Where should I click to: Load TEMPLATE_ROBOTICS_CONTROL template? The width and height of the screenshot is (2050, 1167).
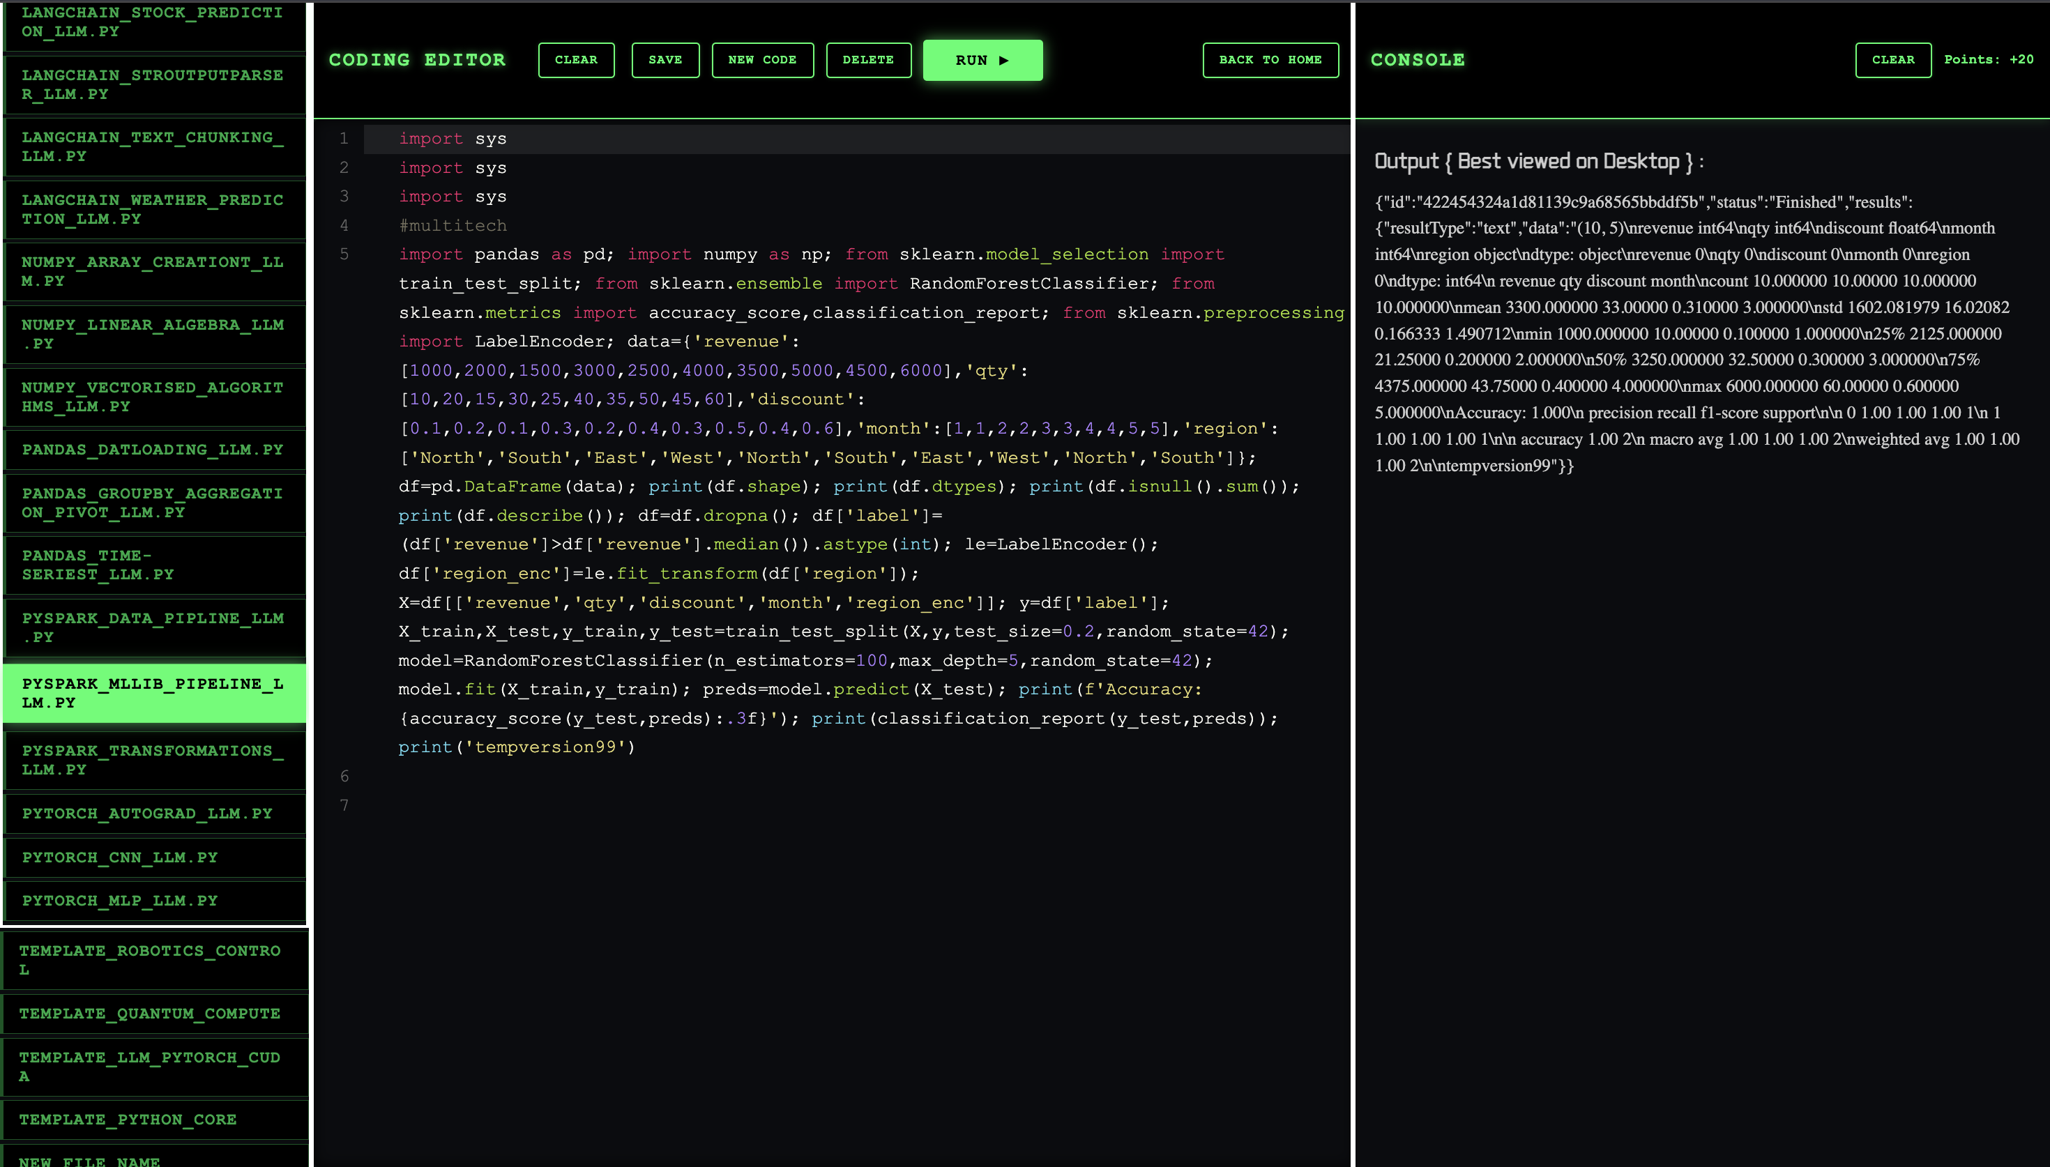(155, 961)
